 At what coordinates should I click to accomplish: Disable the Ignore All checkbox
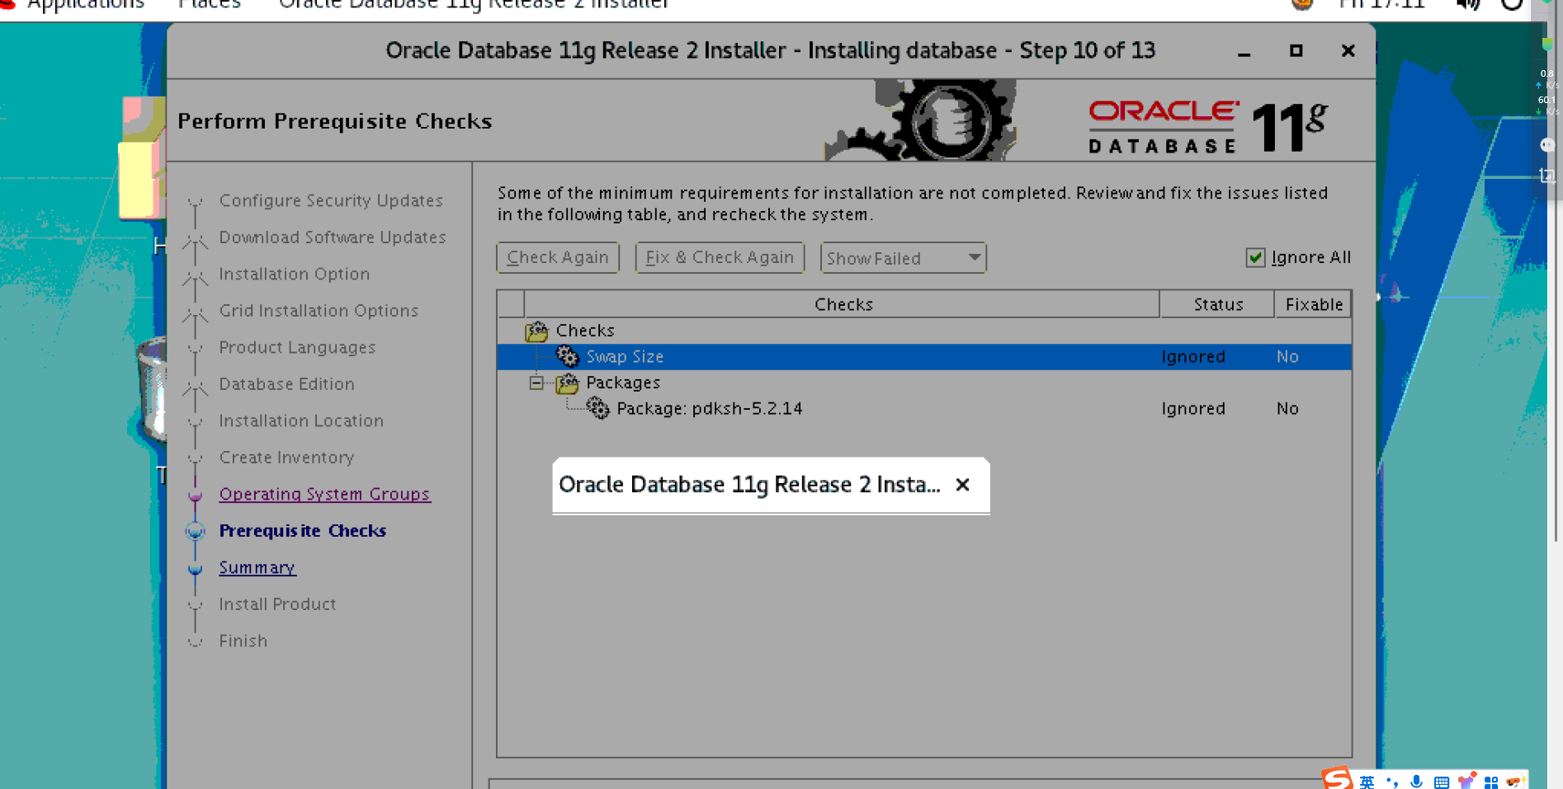(1255, 257)
